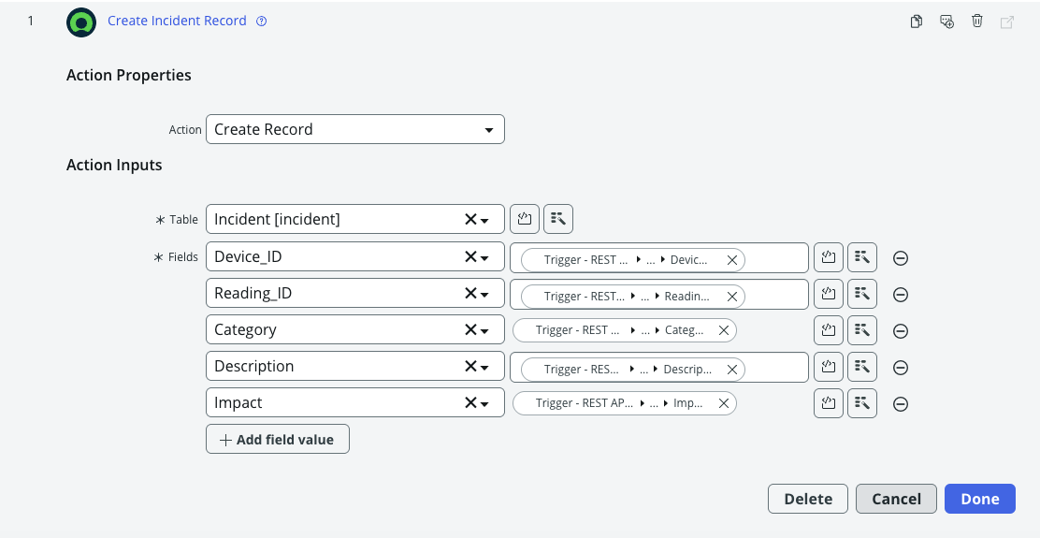Expand the Reading_ID field dropdown arrow
Viewport: 1040px width, 538px height.
(484, 295)
